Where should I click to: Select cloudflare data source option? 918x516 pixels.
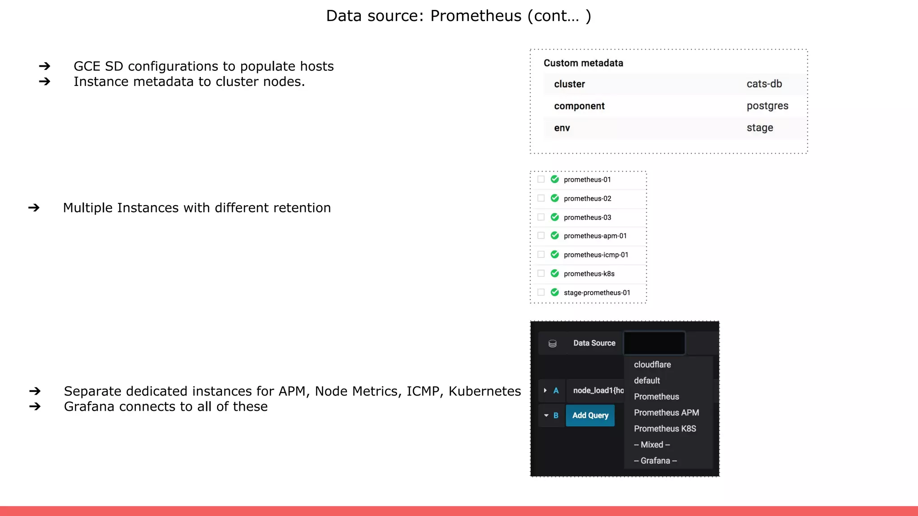[652, 365]
